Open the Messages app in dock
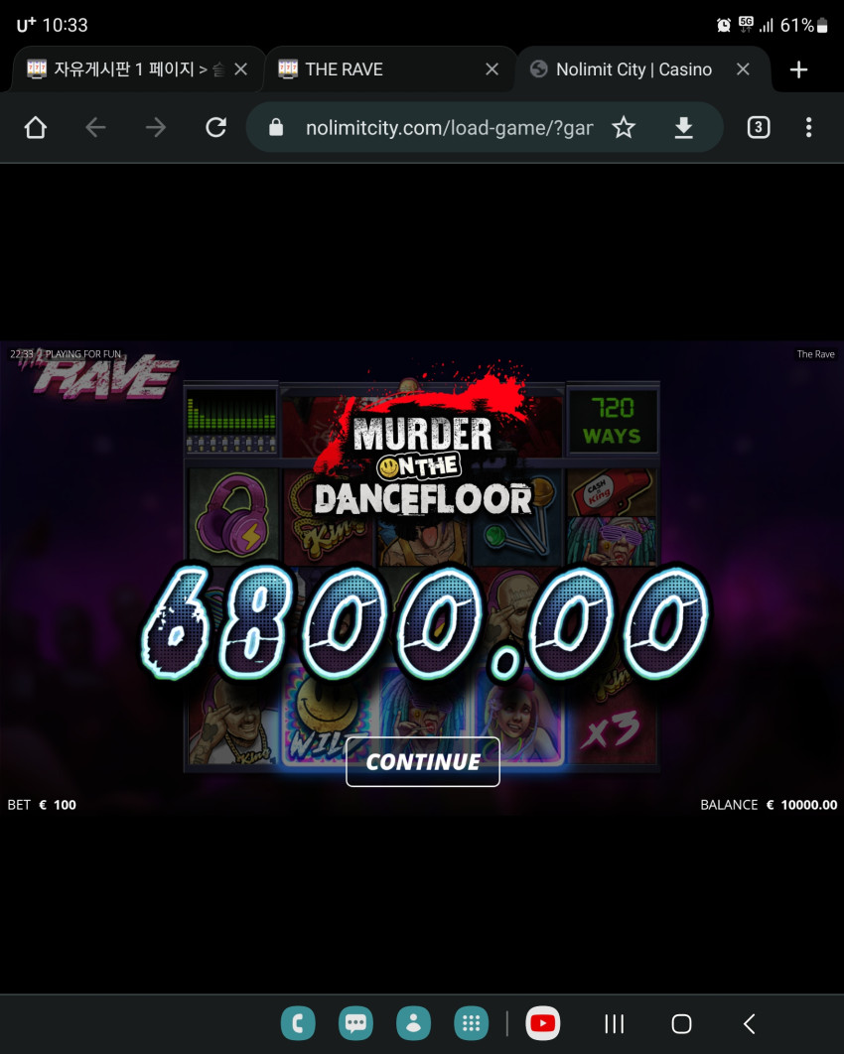Viewport: 844px width, 1054px height. pos(355,1023)
